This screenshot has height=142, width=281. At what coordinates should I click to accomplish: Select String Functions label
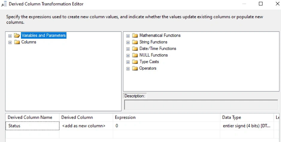(x=153, y=42)
